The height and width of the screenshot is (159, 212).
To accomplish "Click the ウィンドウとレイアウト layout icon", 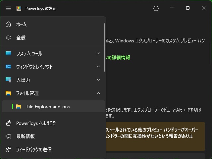I will click(8, 67).
